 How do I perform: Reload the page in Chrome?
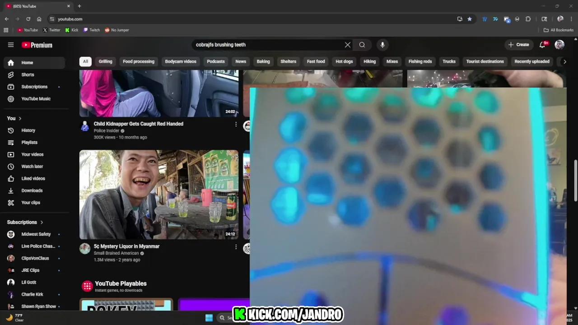click(28, 19)
